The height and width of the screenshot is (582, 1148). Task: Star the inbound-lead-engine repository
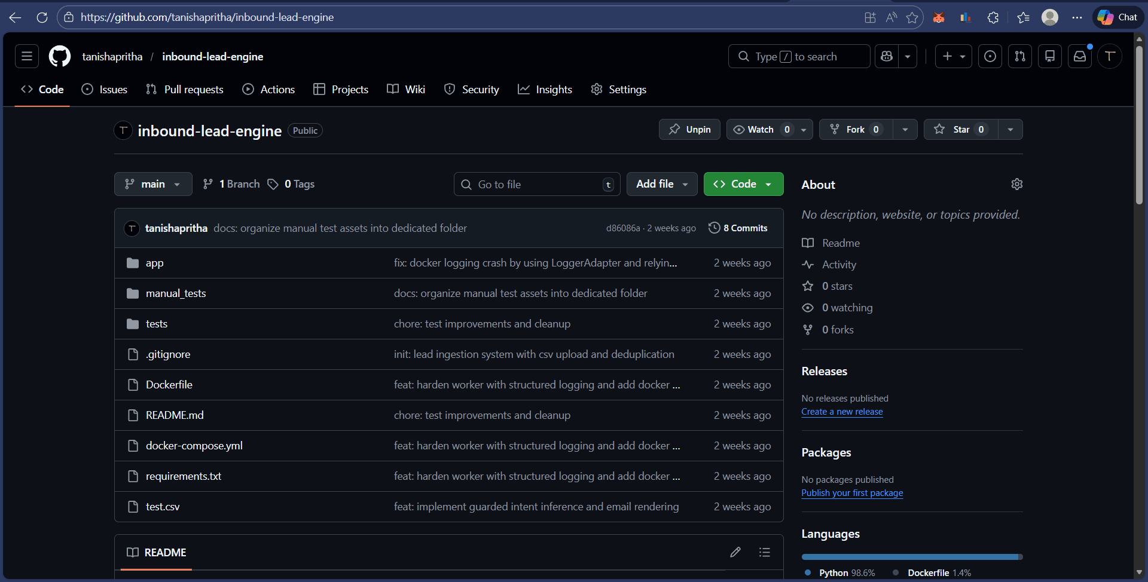pos(960,130)
